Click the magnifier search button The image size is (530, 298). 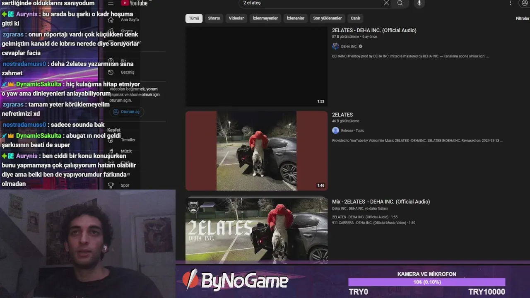point(400,3)
